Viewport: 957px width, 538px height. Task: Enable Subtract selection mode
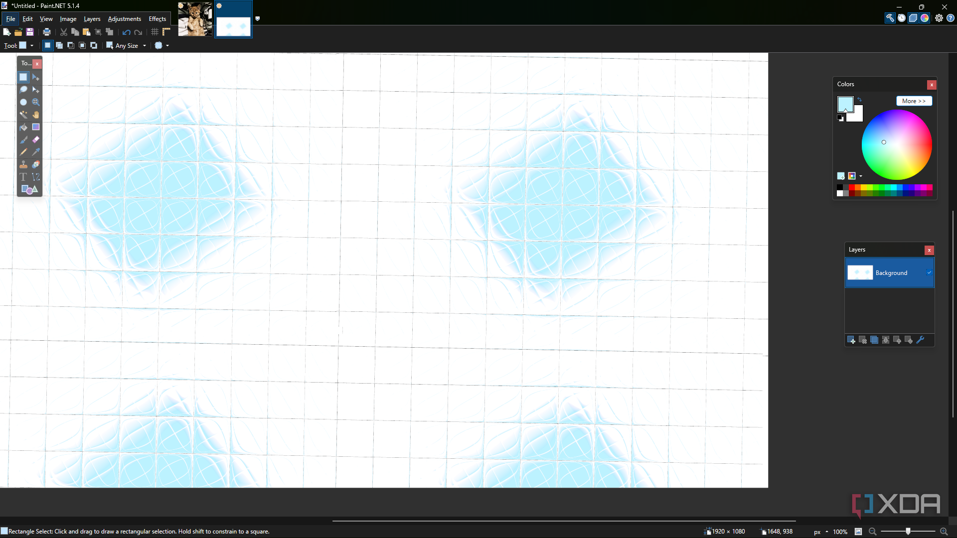71,45
